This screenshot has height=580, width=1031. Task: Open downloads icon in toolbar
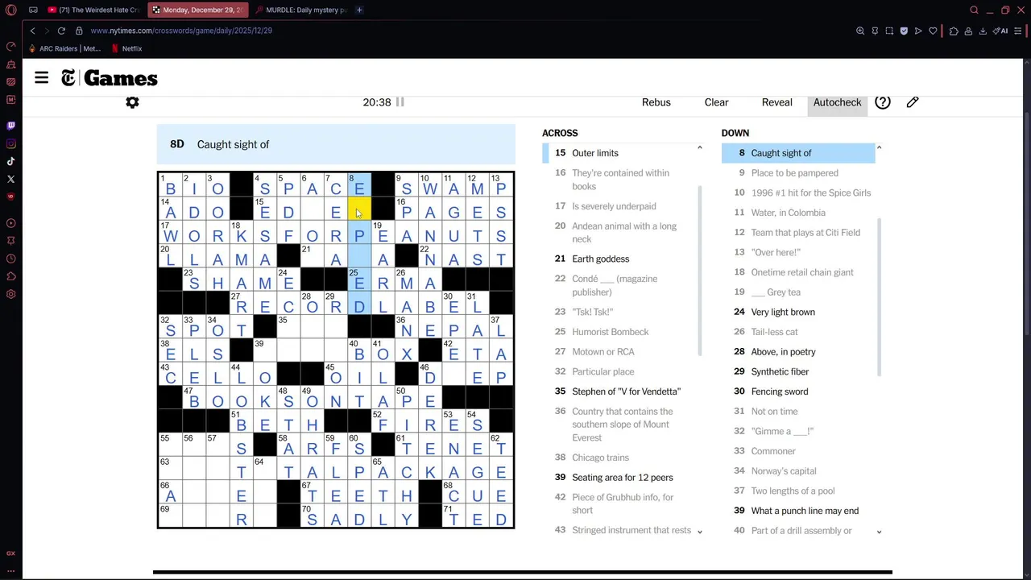(983, 31)
